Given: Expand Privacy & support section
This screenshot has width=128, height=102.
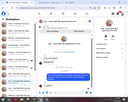Looking at the screenshot, I should (x=109, y=57).
